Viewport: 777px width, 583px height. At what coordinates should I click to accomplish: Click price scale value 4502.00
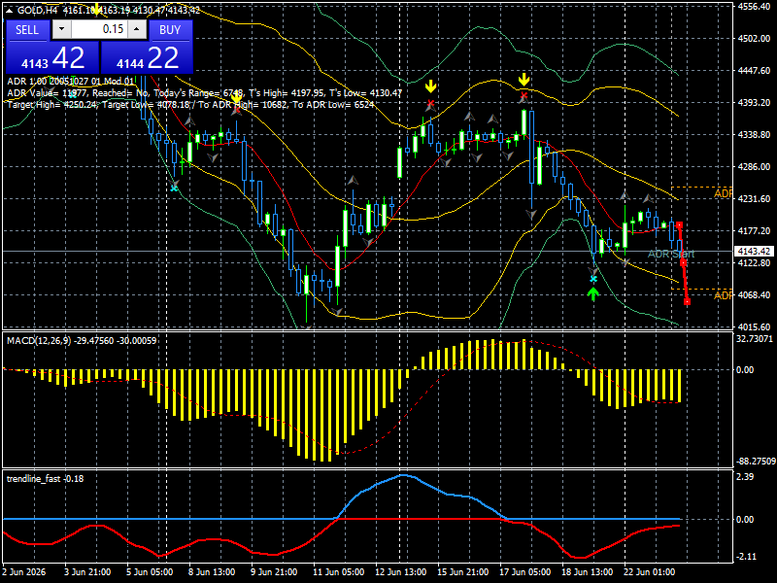click(755, 39)
